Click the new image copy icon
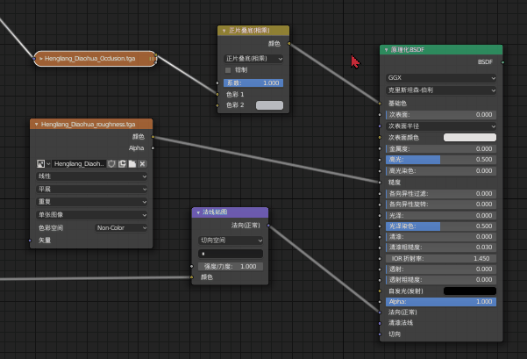Screen dimensions: 527x359 coord(122,164)
